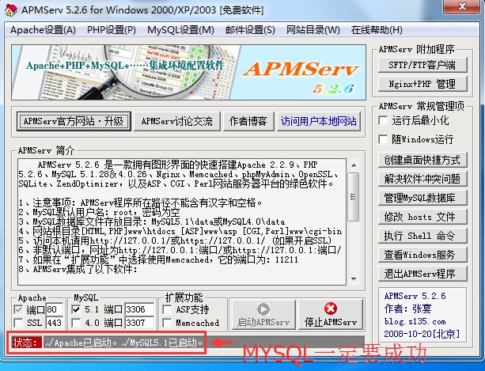Open the 作者博客 button
485x371 pixels.
point(248,121)
